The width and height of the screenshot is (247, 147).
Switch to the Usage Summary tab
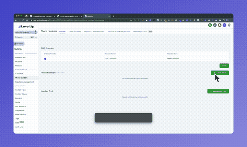pyautogui.click(x=75, y=31)
